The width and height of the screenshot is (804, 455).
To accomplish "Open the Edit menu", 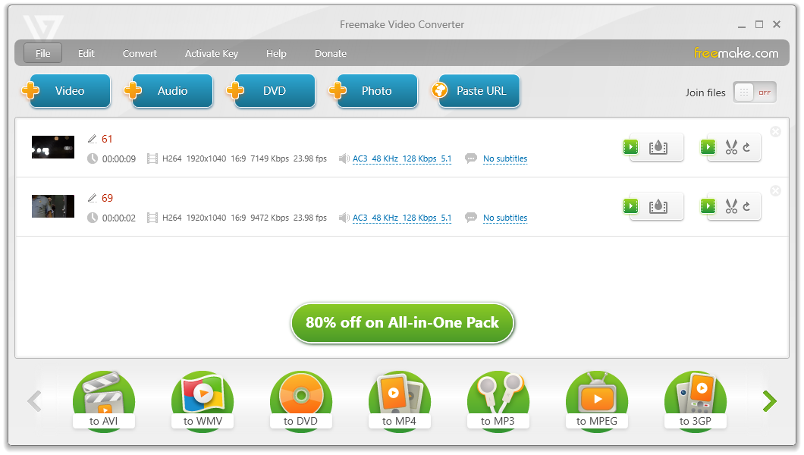I will (x=86, y=53).
